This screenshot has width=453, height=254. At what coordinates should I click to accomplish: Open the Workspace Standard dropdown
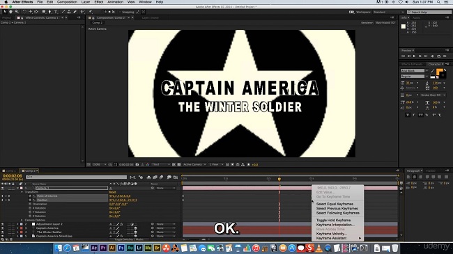(389, 12)
